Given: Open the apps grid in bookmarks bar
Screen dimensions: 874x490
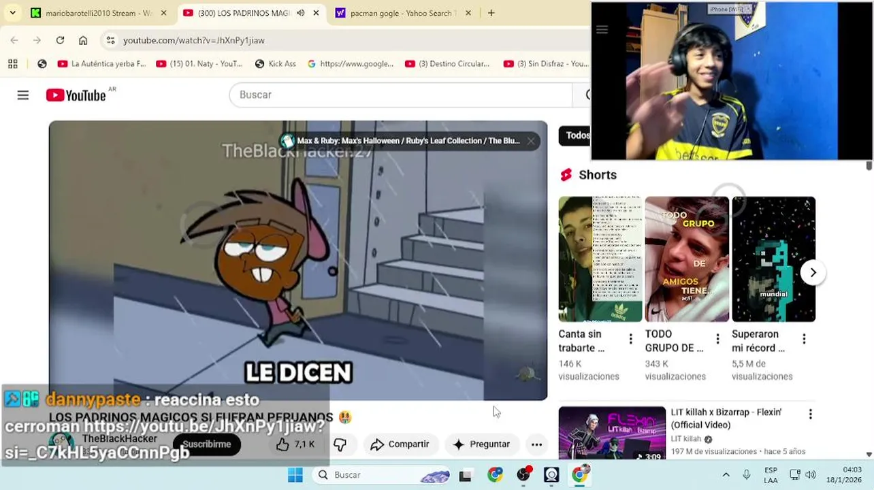Looking at the screenshot, I should [x=12, y=63].
